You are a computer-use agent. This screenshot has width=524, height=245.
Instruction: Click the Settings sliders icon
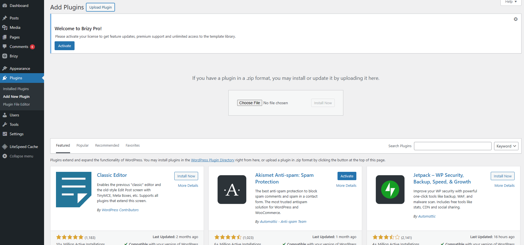5,134
